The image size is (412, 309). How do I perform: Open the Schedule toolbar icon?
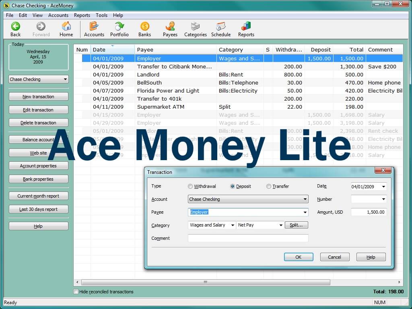221,29
